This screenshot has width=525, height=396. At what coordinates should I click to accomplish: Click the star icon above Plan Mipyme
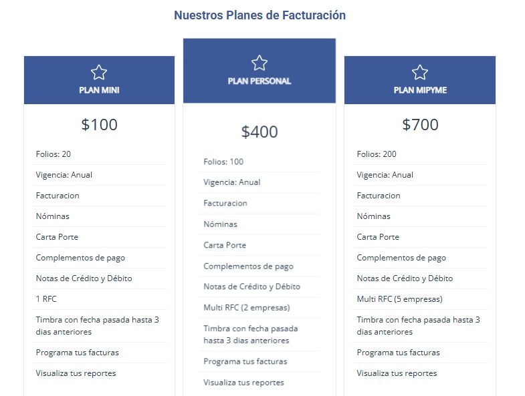click(x=420, y=72)
